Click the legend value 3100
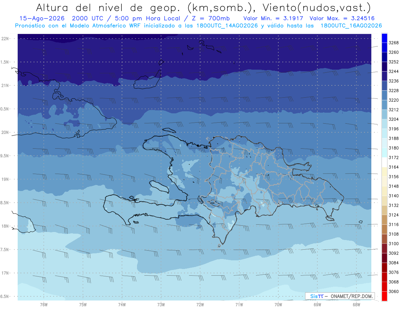Screen dimensions: 400x309 pyautogui.click(x=394, y=244)
